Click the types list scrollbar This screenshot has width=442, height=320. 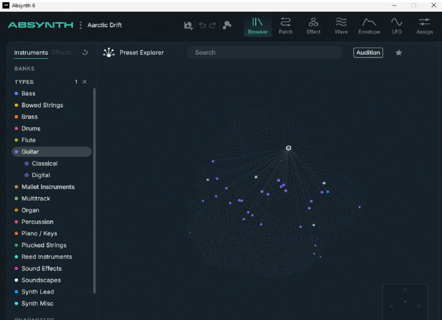pos(95,191)
